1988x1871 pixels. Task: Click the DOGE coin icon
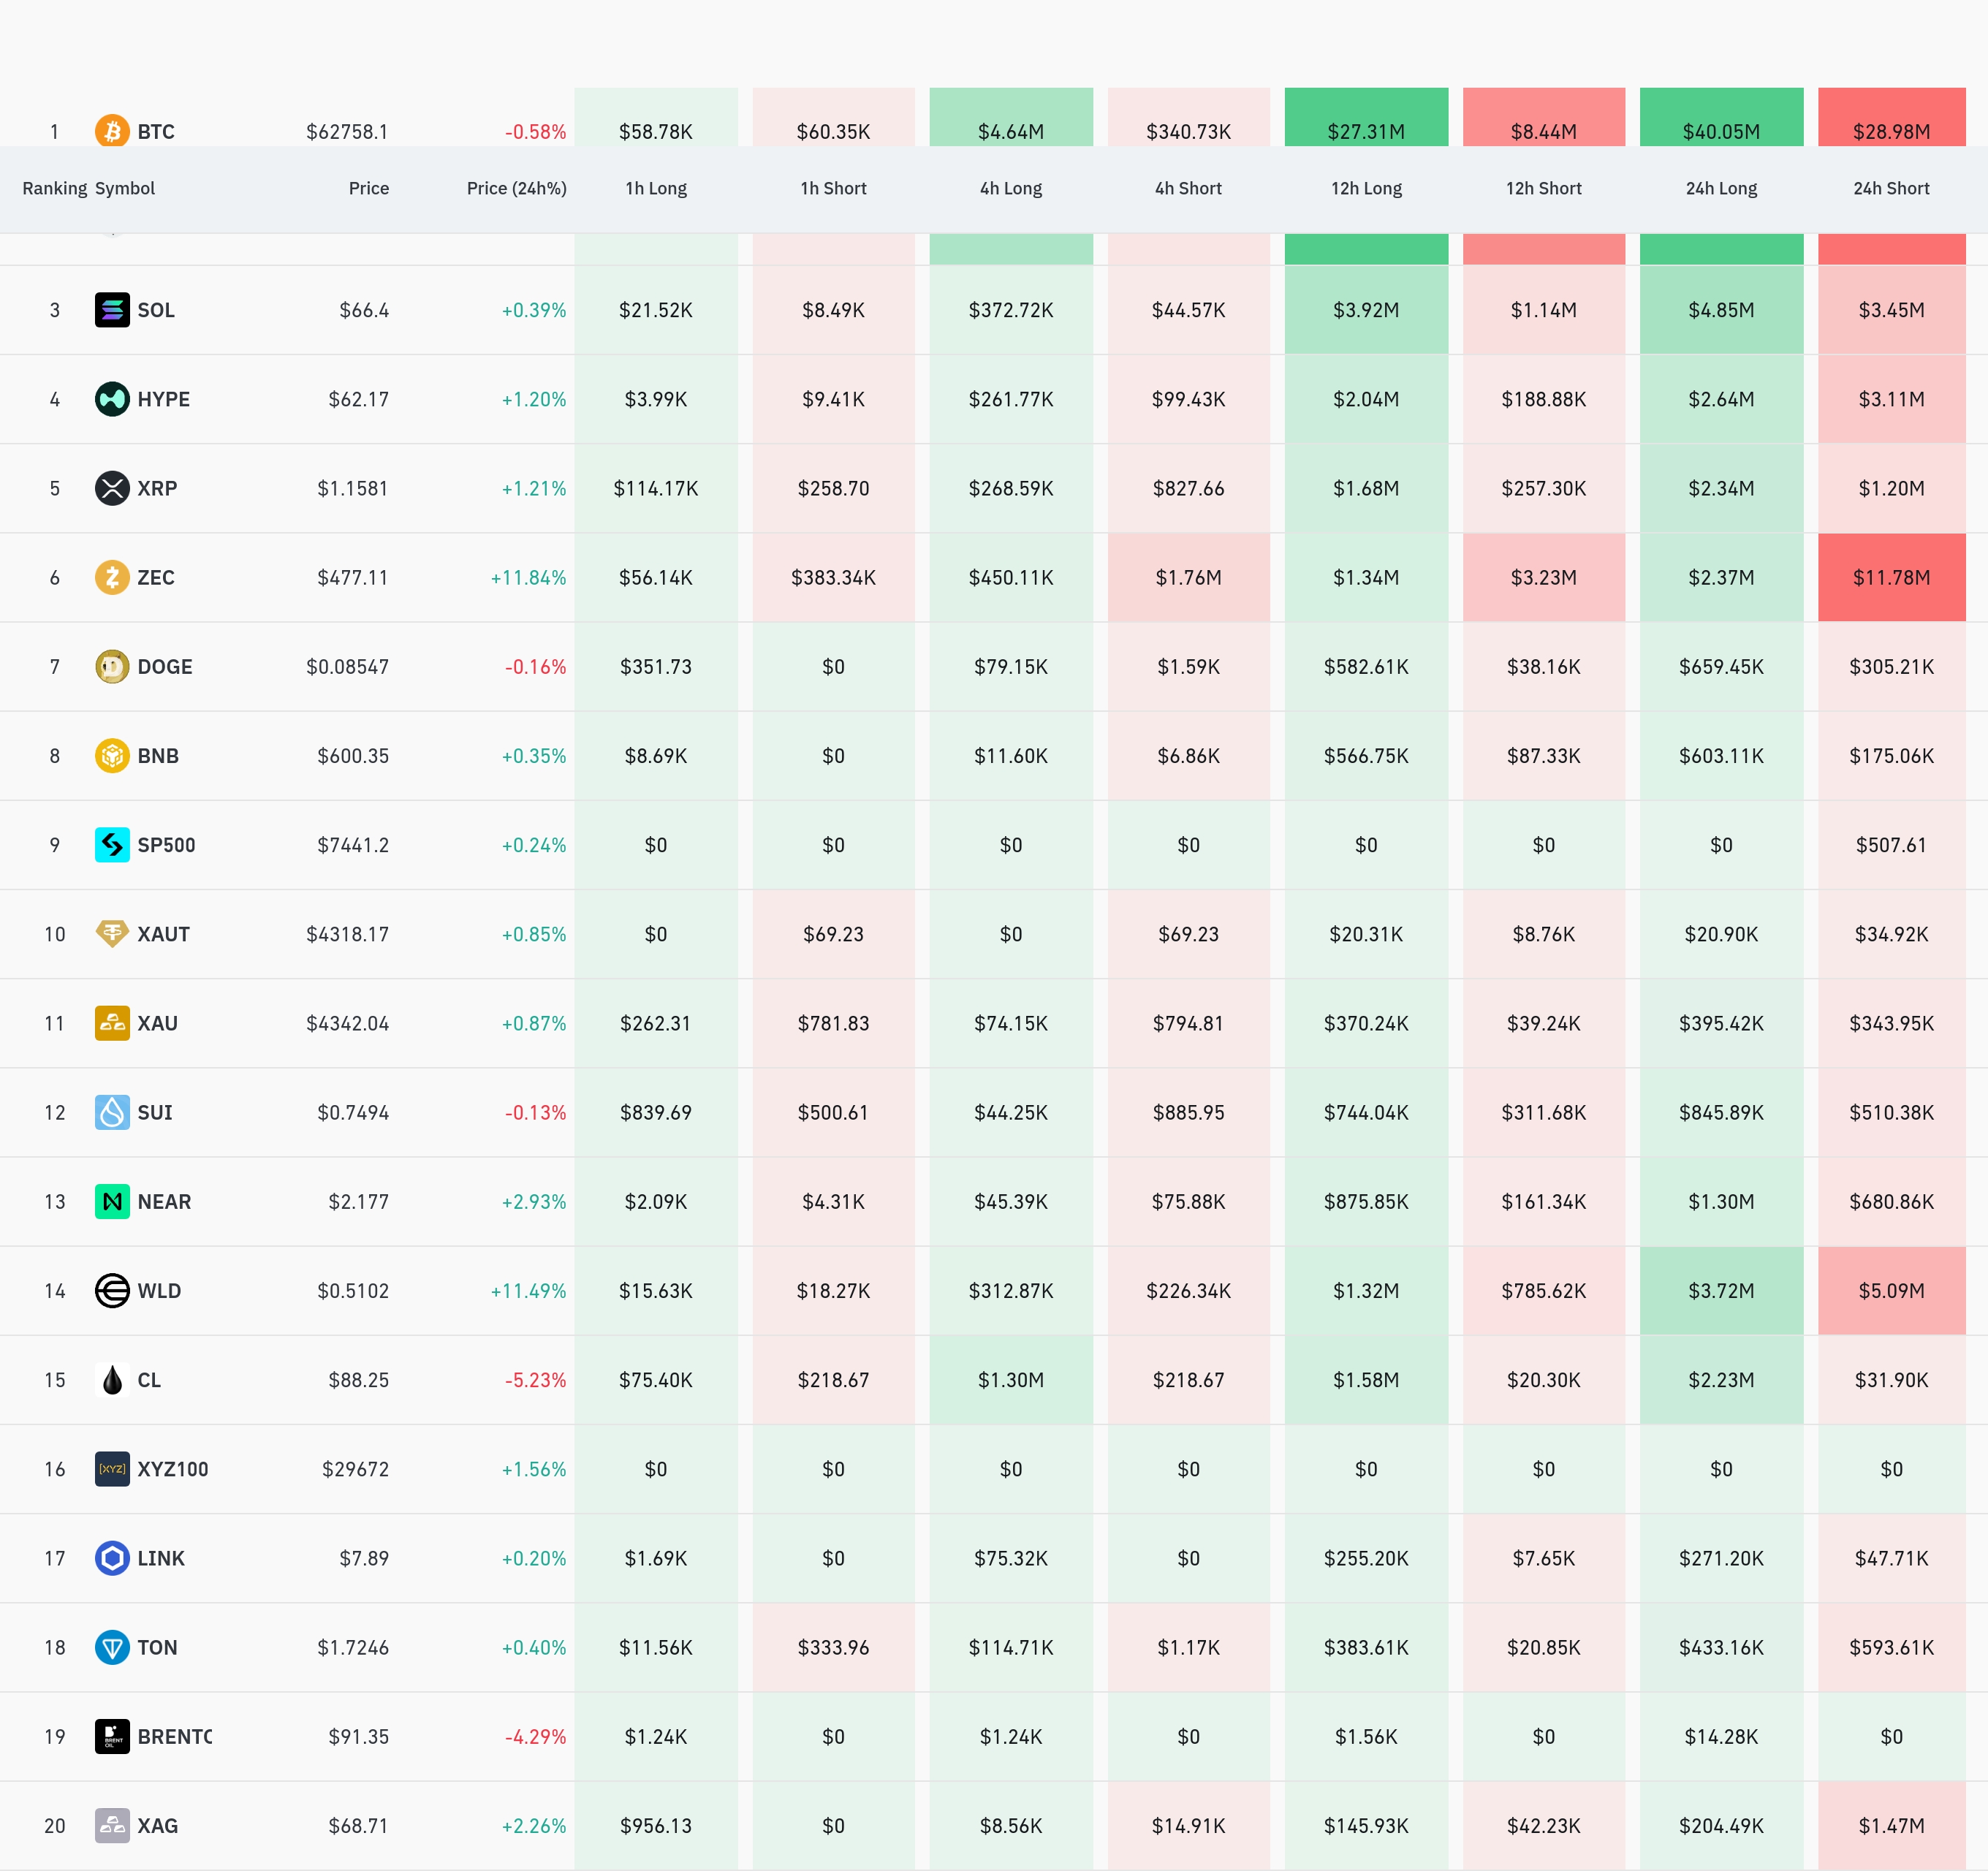pos(112,666)
